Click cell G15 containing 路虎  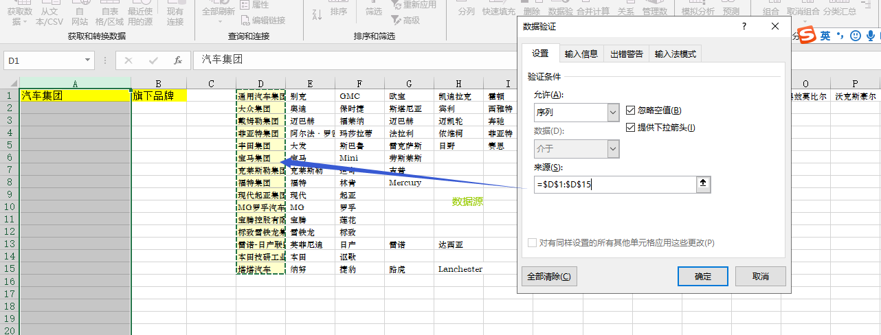point(410,269)
